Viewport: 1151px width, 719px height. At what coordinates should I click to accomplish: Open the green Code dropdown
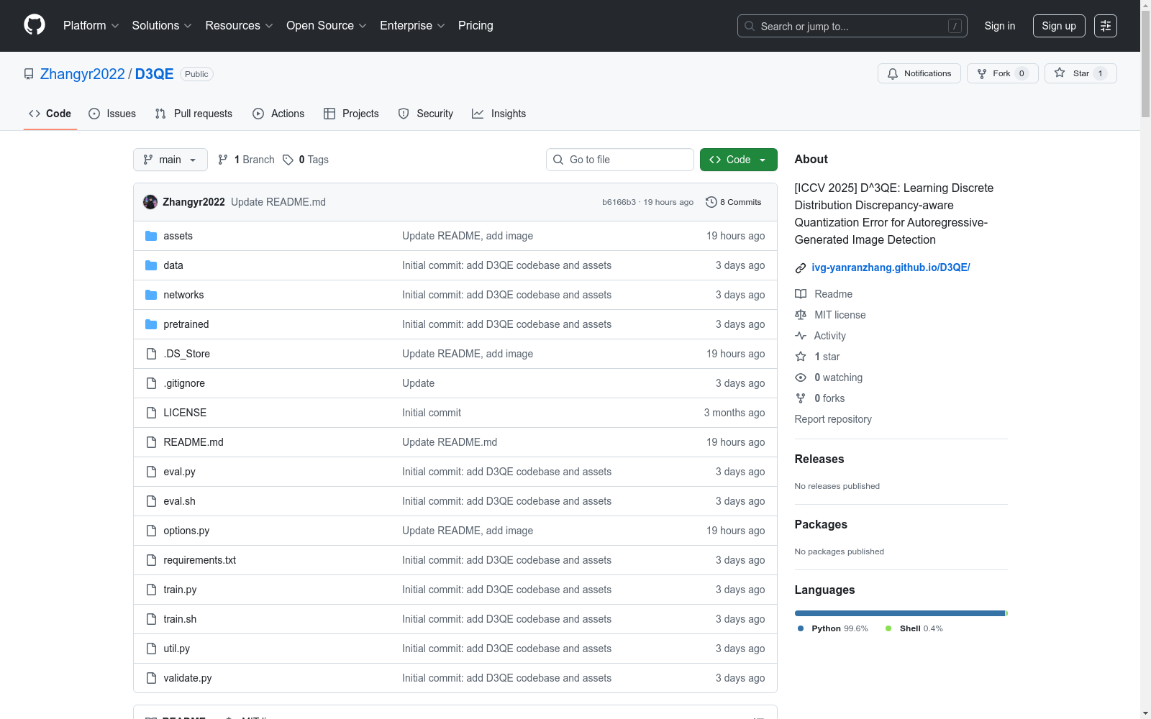point(739,160)
